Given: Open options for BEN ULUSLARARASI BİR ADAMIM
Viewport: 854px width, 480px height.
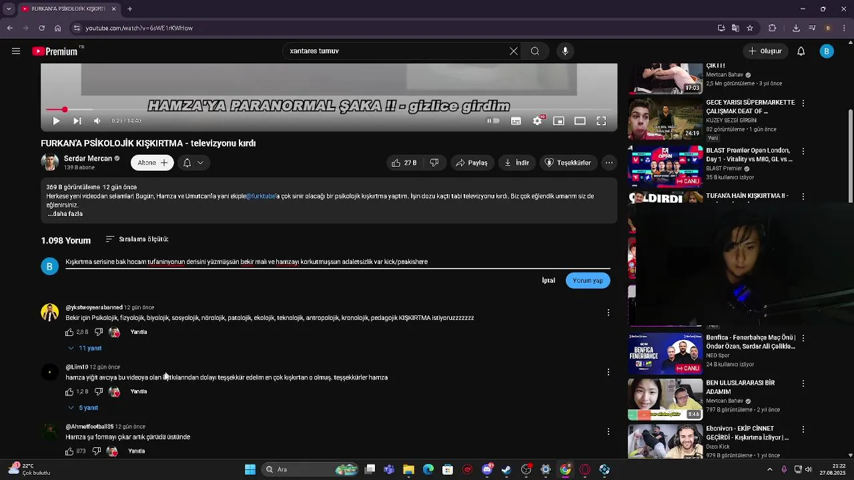Looking at the screenshot, I should coord(803,384).
